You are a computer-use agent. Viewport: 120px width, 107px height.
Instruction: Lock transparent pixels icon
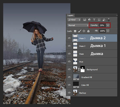click(x=75, y=31)
